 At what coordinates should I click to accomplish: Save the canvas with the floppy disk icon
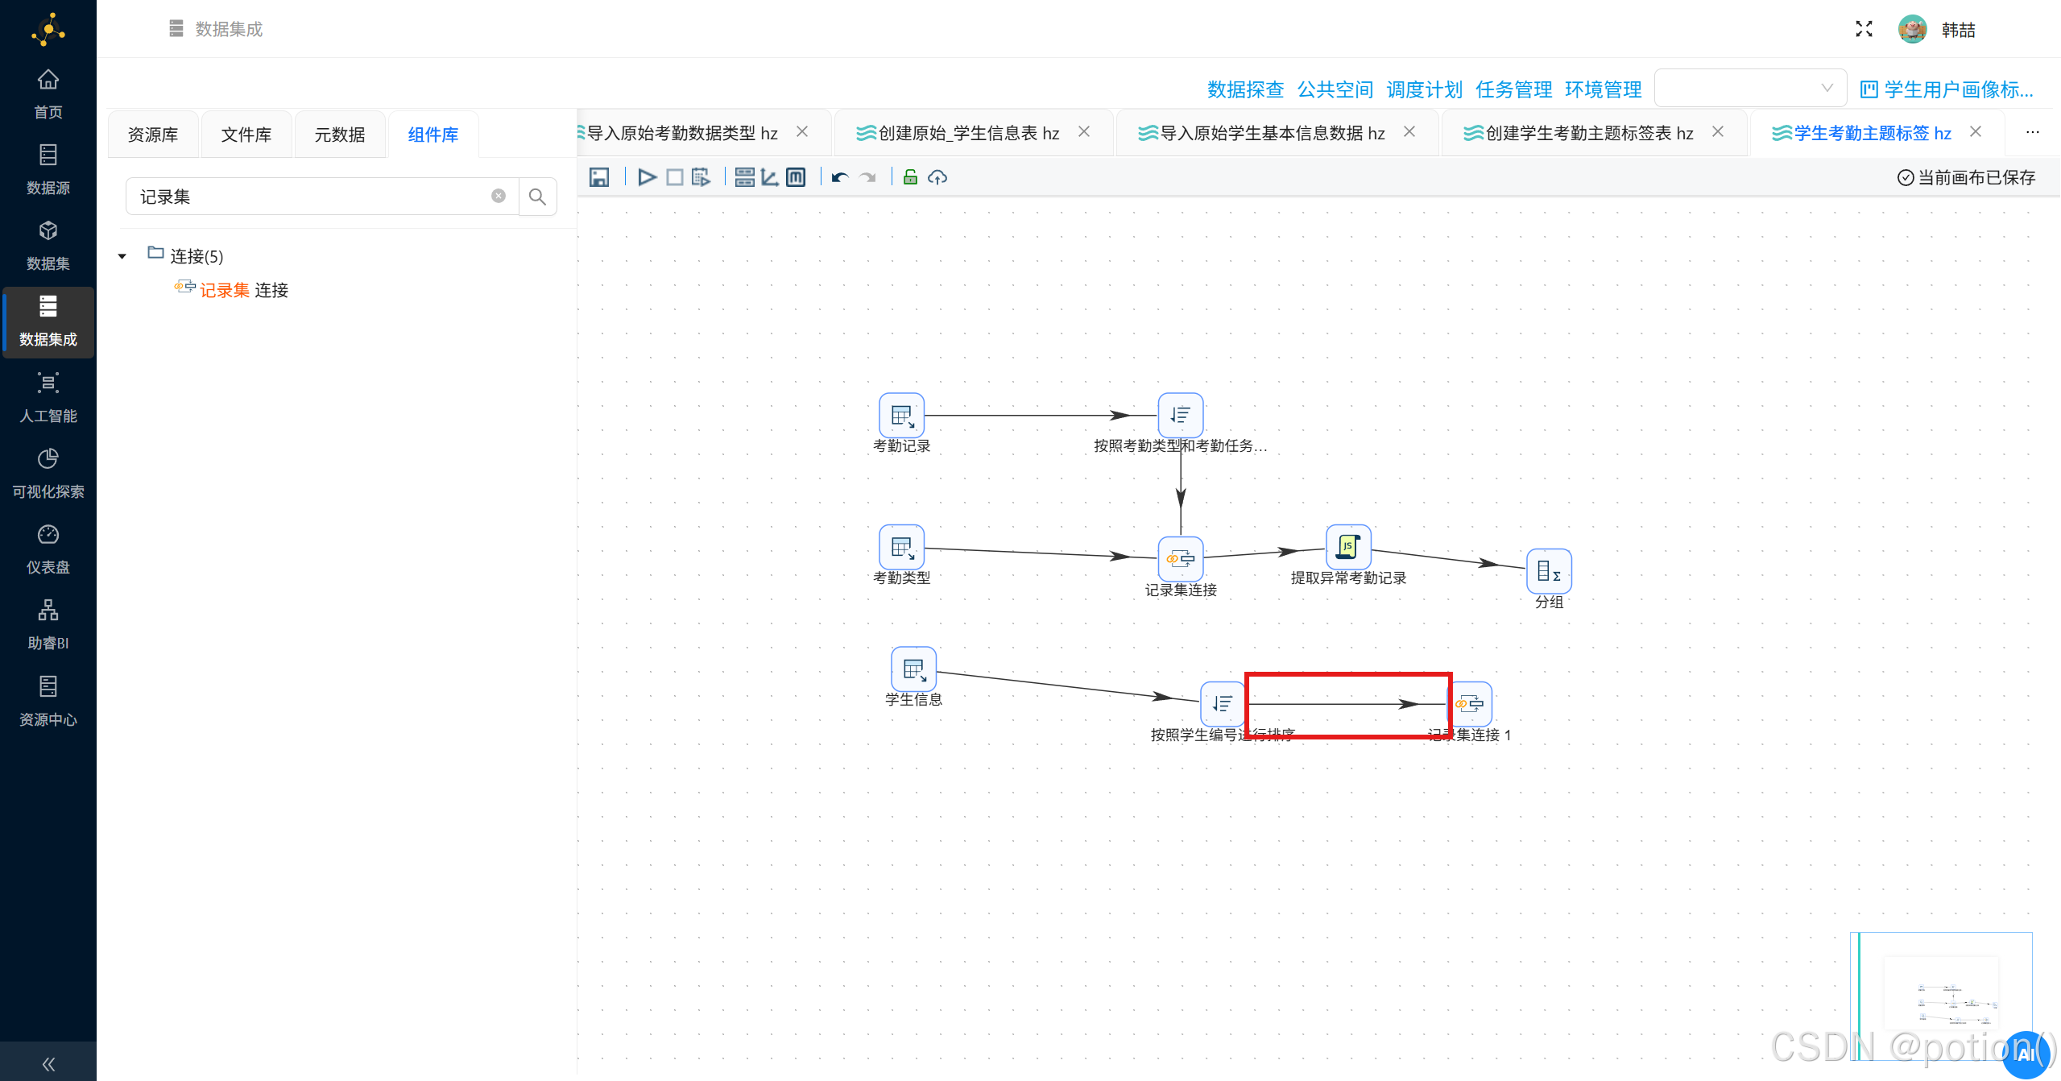tap(599, 177)
